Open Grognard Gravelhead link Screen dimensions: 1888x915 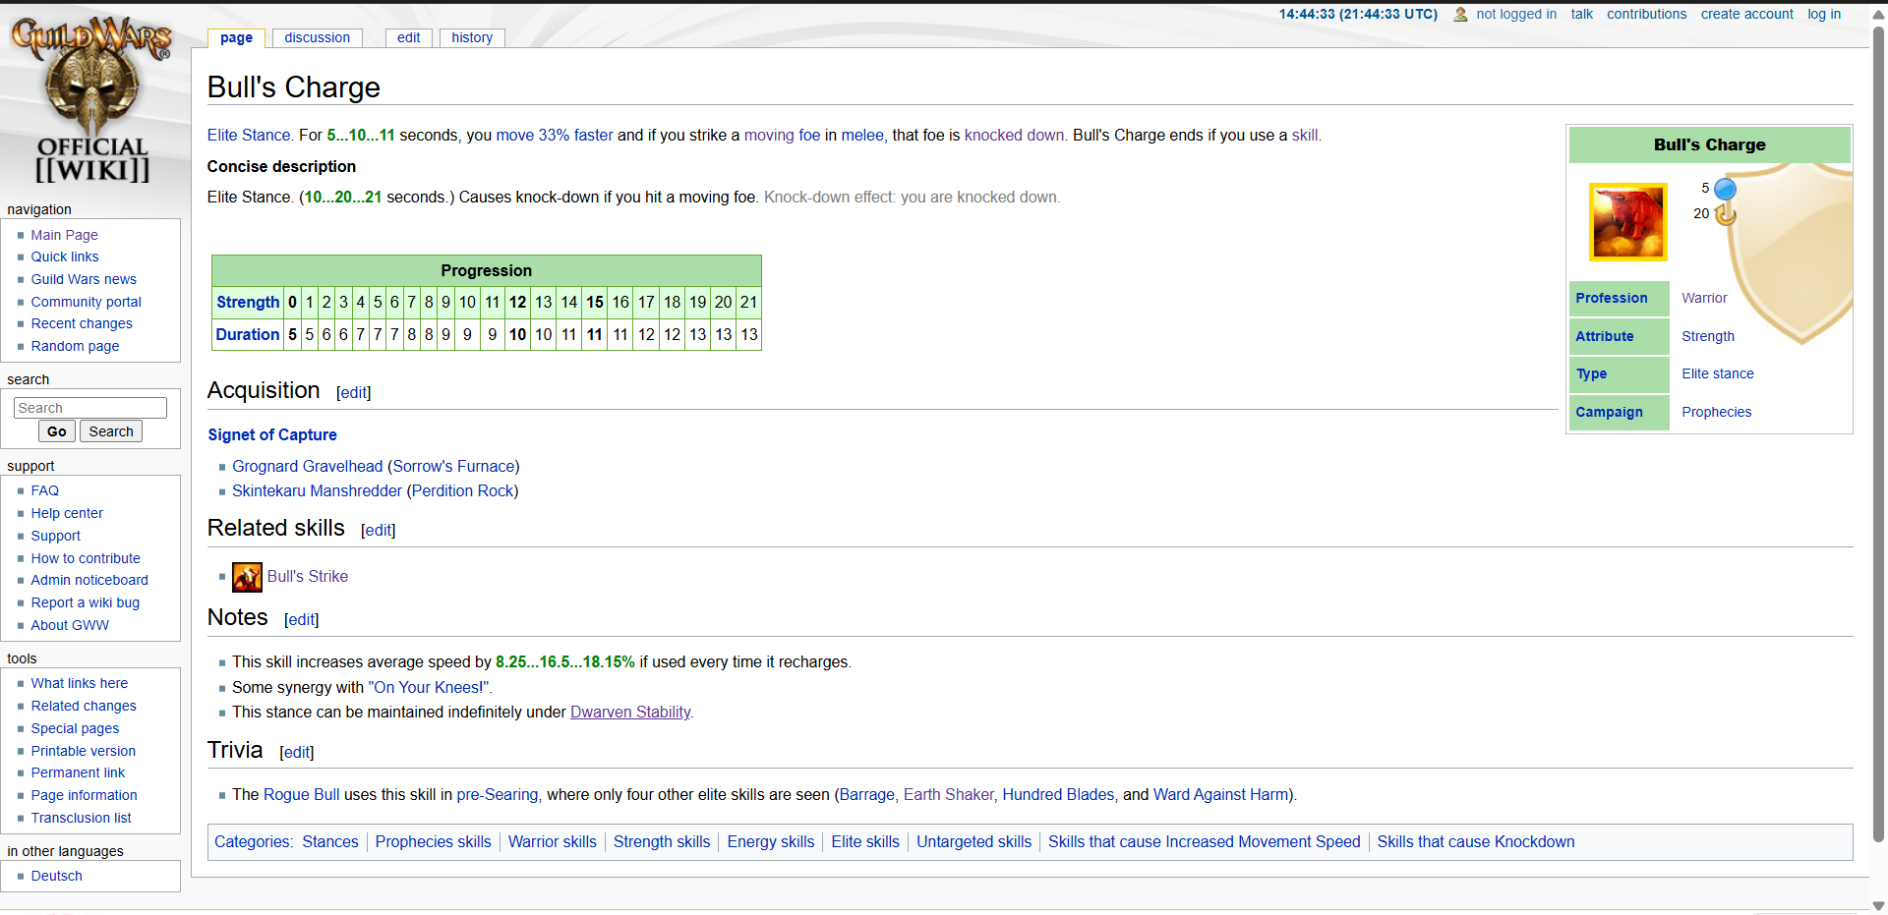click(307, 466)
